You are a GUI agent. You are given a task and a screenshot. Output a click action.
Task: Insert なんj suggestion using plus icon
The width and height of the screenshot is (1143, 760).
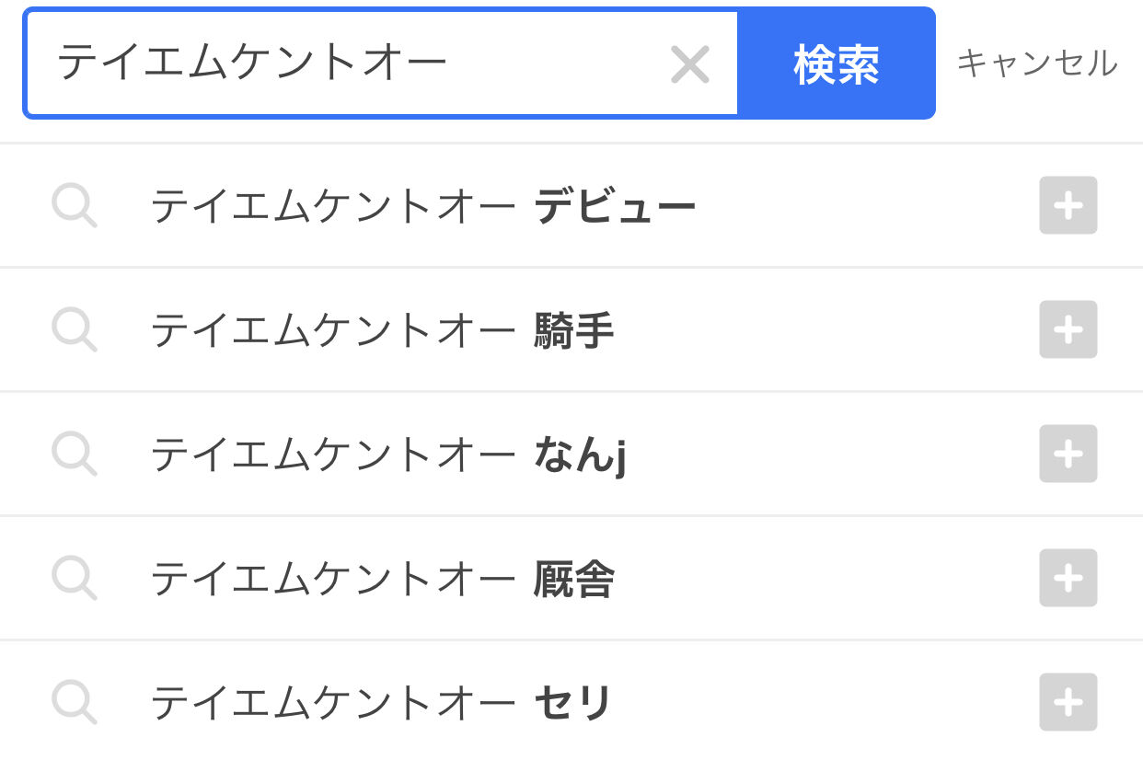coord(1068,454)
